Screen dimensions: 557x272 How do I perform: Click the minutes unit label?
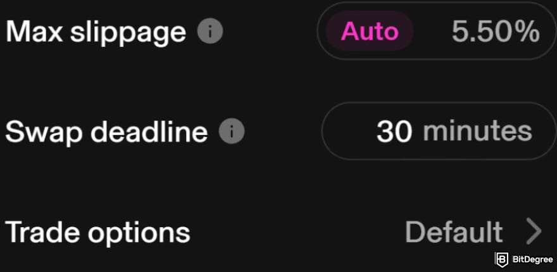tap(477, 131)
